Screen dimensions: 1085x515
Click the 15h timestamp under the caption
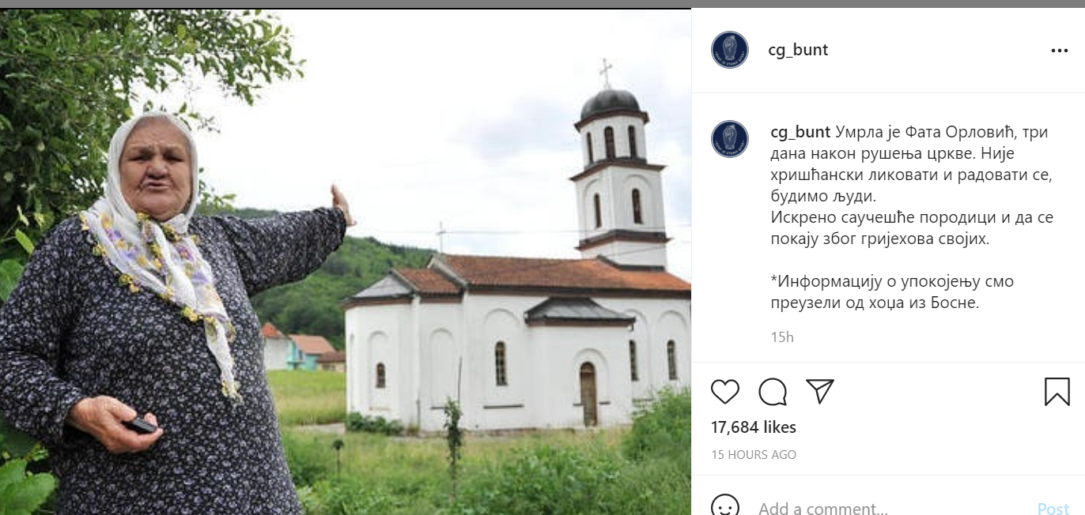point(782,337)
